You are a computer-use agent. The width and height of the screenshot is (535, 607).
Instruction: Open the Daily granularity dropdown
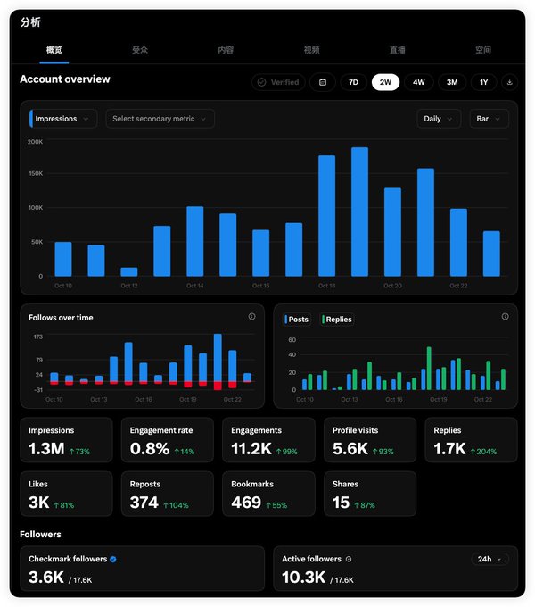pyautogui.click(x=439, y=119)
